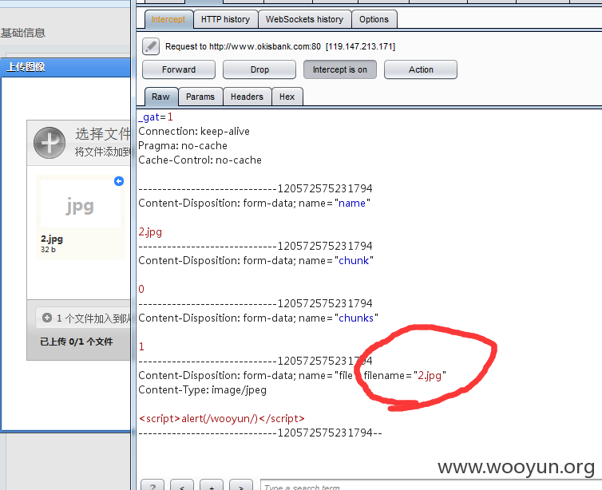Click the help question mark button at the bottom
The height and width of the screenshot is (490, 602).
pyautogui.click(x=152, y=486)
